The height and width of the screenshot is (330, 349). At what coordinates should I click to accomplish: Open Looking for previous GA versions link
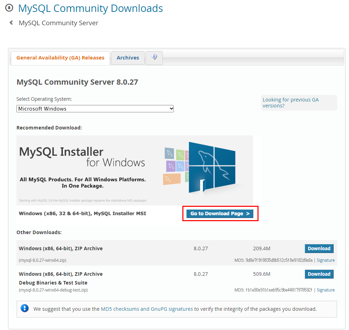point(291,103)
